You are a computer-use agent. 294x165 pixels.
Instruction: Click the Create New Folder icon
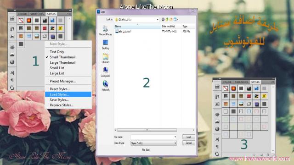click(171, 19)
